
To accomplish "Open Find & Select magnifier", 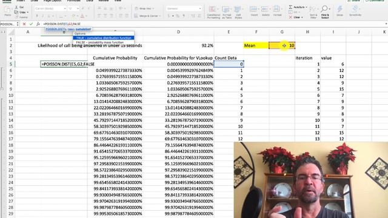I will (325, 12).
